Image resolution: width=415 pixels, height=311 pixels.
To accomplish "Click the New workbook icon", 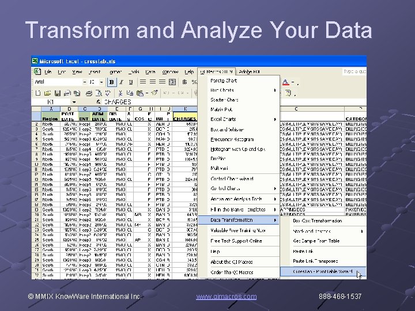I will [x=38, y=93].
